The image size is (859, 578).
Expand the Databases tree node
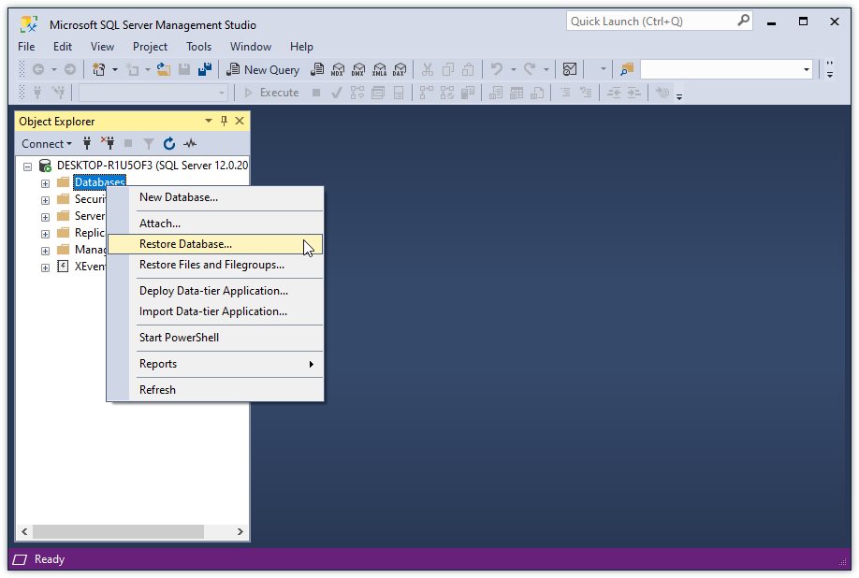click(x=46, y=182)
